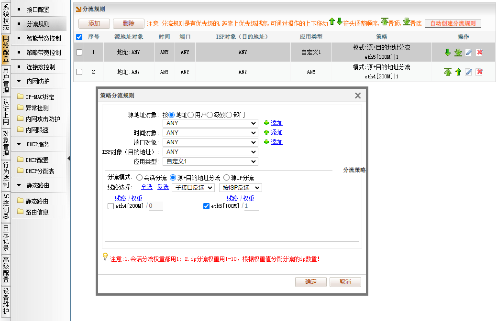Edit rule 1 with pencil icon
Image resolution: width=497 pixels, height=321 pixels.
(469, 52)
